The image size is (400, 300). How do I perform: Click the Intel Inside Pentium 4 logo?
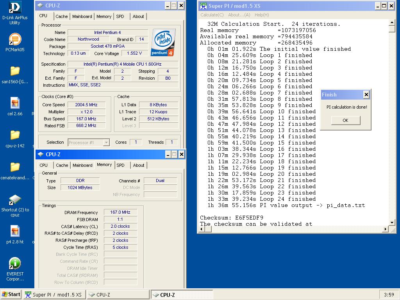(x=163, y=42)
